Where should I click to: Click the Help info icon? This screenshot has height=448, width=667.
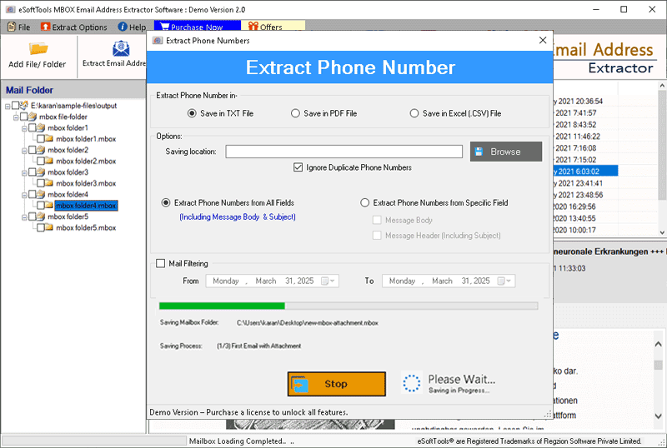point(123,27)
